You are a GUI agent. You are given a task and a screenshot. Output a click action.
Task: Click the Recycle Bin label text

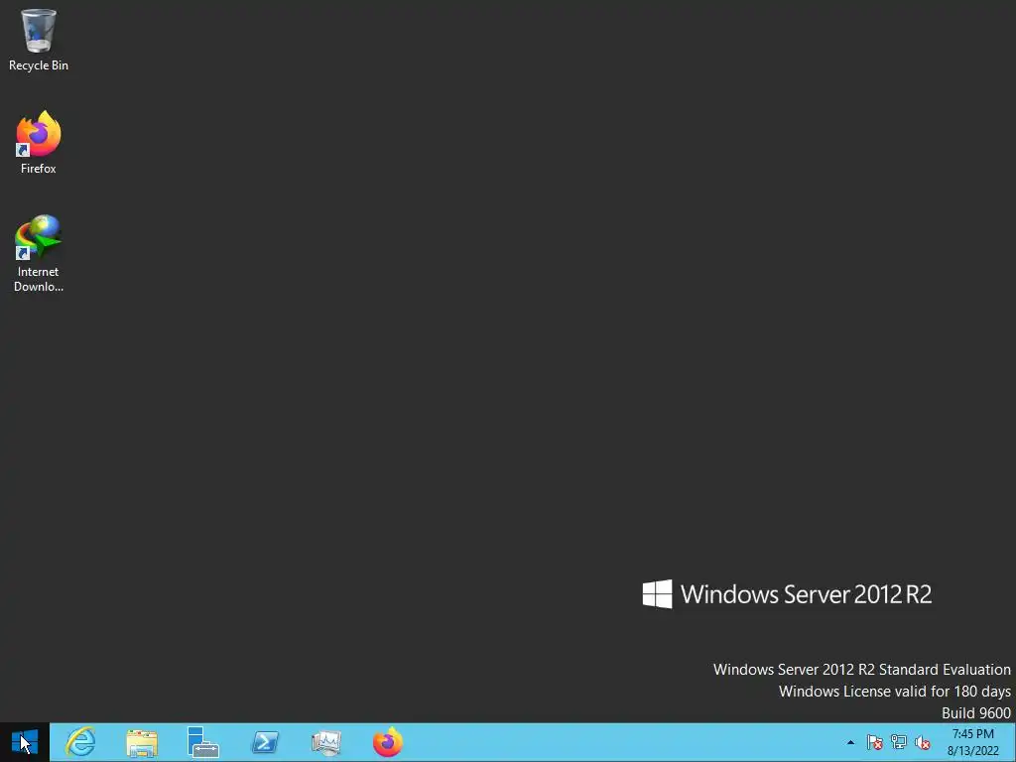[39, 65]
